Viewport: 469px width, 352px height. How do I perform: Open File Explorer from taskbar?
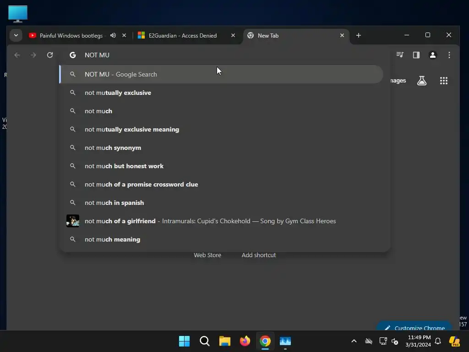tap(224, 341)
